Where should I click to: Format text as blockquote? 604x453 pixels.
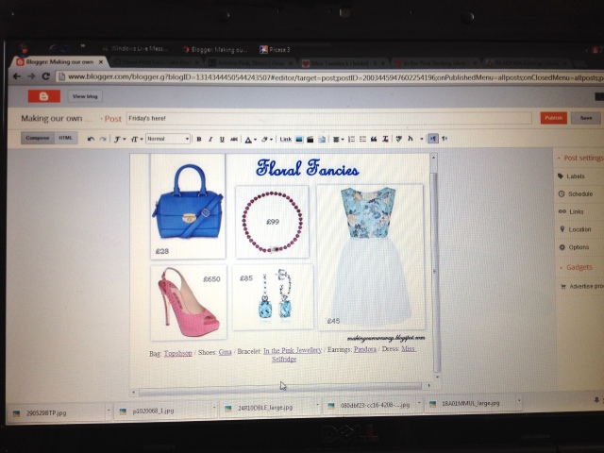pyautogui.click(x=374, y=139)
